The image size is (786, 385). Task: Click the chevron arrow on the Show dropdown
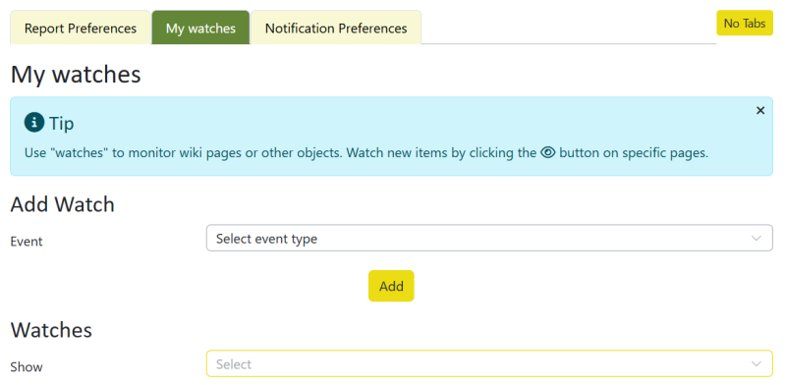[x=756, y=364]
